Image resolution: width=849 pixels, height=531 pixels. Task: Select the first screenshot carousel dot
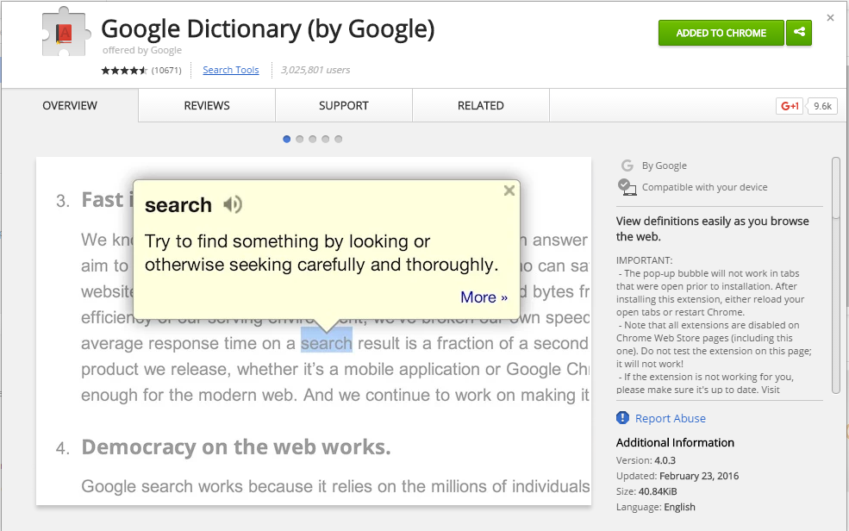[287, 139]
